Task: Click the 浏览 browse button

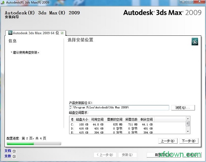Action: 183,108
